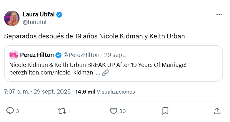Click Perez Hilton's avatar in quoted tweet
The height and width of the screenshot is (122, 230).
[14, 55]
